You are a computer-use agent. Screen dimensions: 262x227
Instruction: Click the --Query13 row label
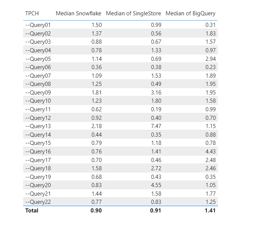(x=38, y=126)
